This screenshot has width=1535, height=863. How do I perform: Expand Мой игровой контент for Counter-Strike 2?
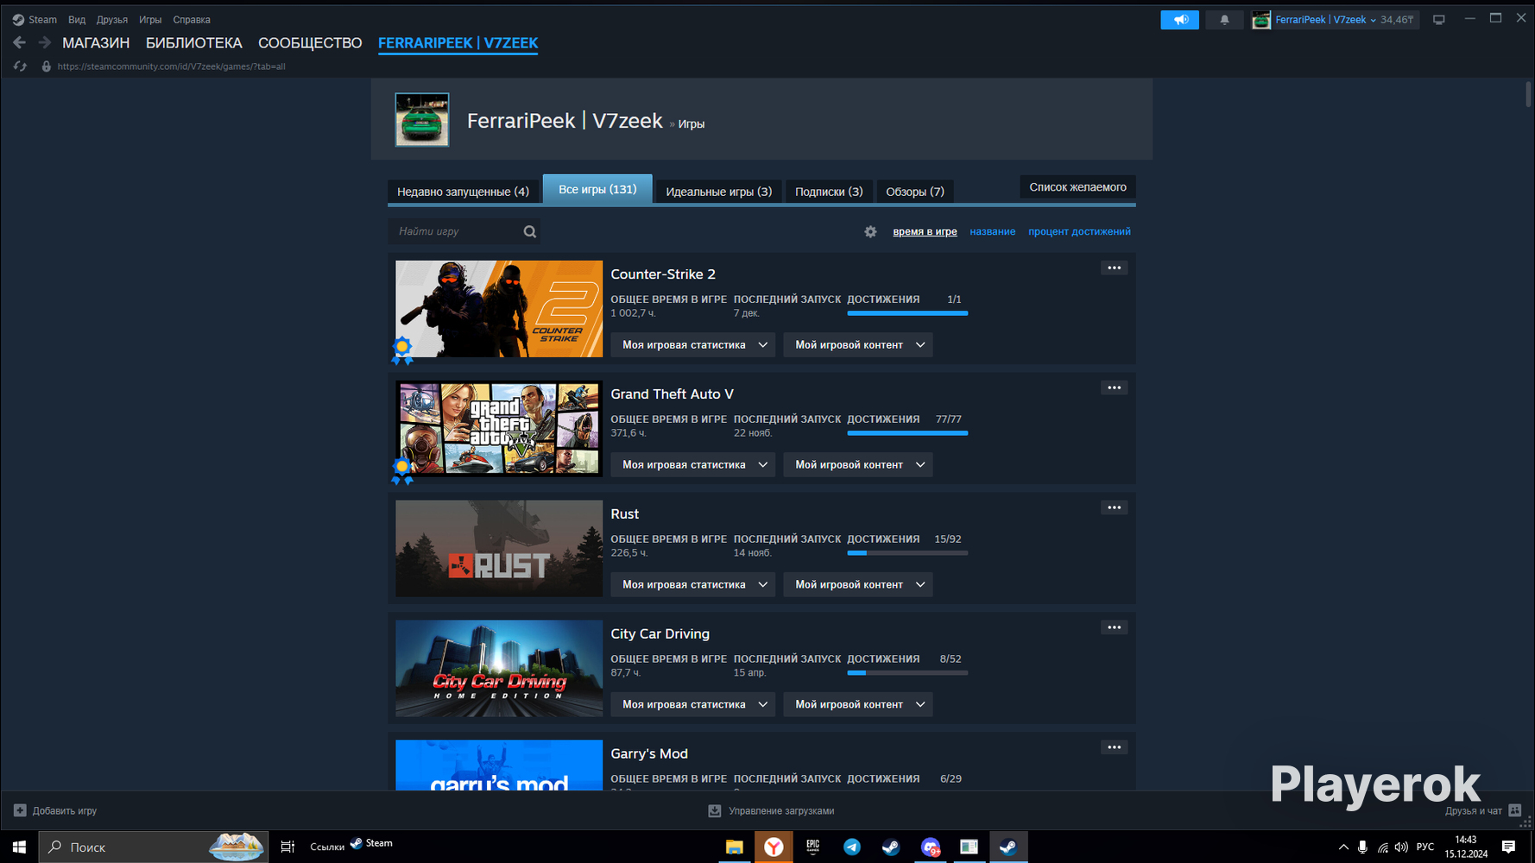(858, 344)
